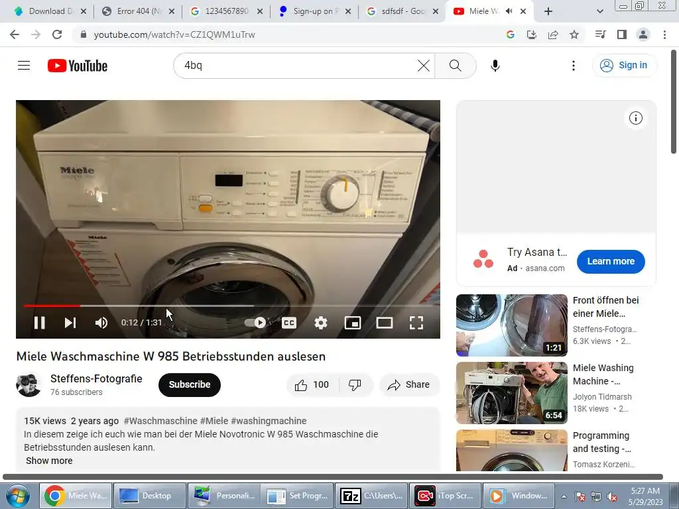
Task: Toggle the browser side panel
Action: [622, 34]
